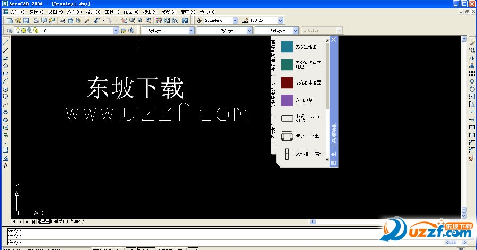This screenshot has height=250, width=477.
Task: Toggle layer 0 on/off light bulb
Action: 18,30
